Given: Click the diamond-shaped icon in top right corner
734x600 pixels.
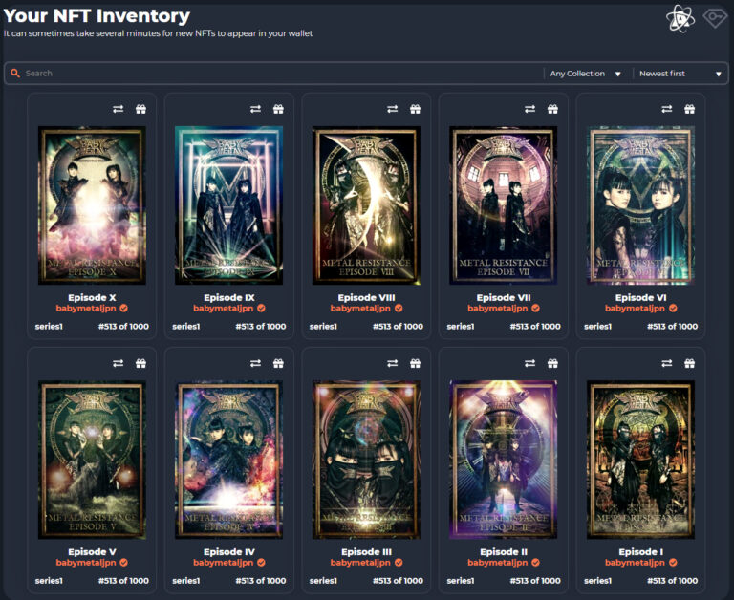Looking at the screenshot, I should click(x=715, y=17).
